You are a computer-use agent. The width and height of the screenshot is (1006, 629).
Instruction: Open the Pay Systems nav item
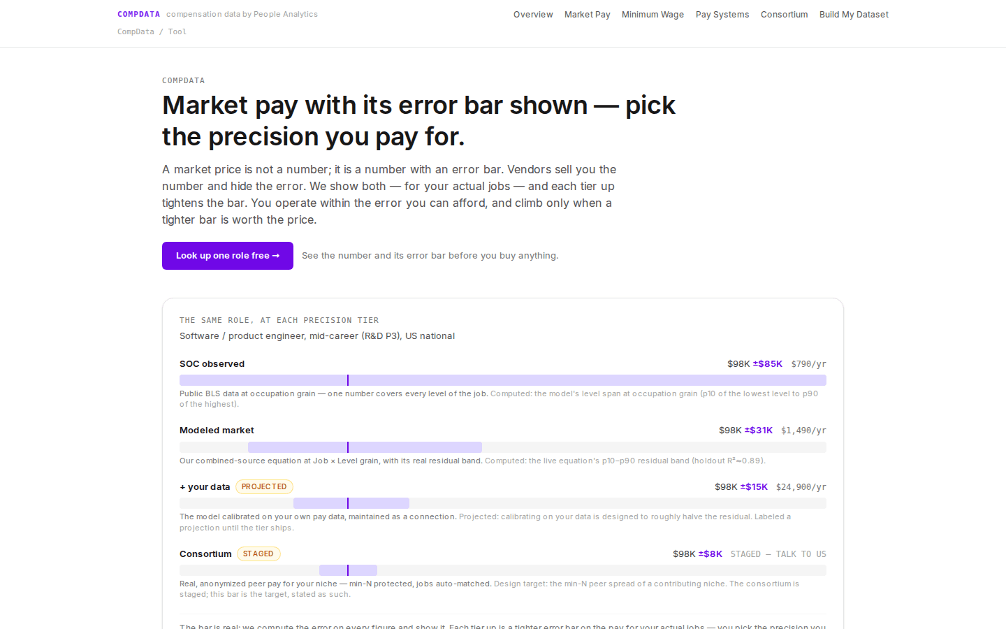(722, 15)
